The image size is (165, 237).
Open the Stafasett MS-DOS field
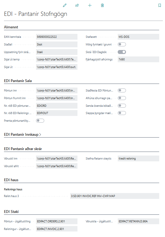point(138,37)
